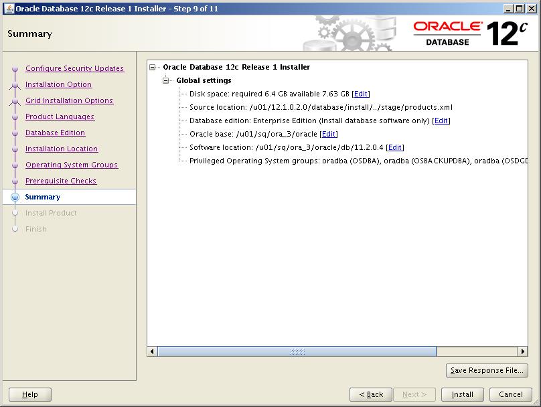
Task: Open the installer Help
Action: [x=30, y=394]
